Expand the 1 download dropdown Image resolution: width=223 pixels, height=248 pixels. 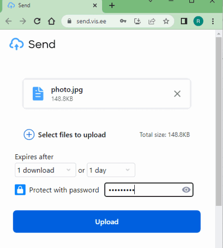(x=46, y=170)
